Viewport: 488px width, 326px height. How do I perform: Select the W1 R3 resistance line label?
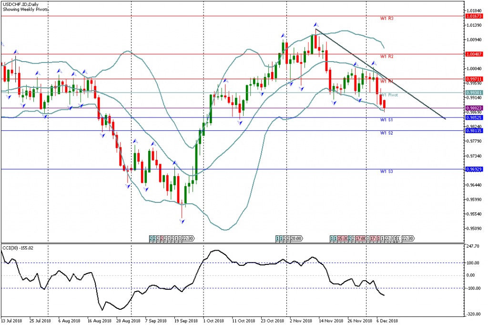click(x=386, y=19)
